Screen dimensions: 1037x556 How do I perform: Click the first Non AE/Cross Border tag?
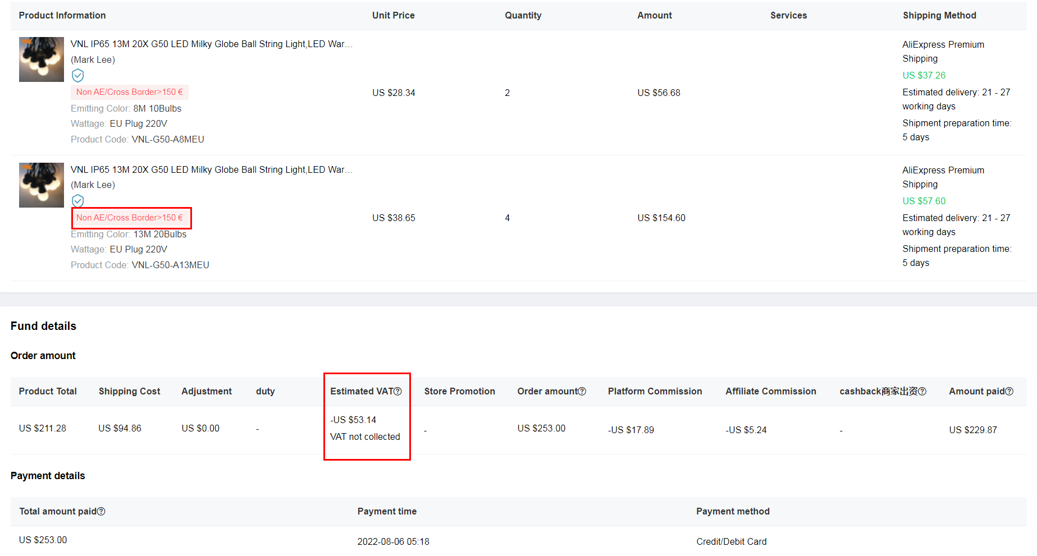click(x=130, y=92)
